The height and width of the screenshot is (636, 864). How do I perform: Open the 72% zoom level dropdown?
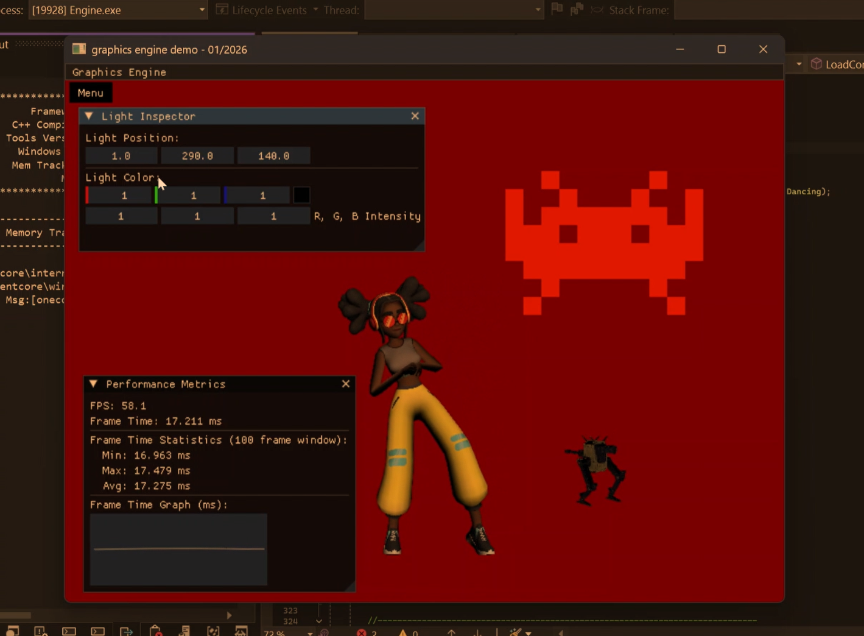[309, 633]
